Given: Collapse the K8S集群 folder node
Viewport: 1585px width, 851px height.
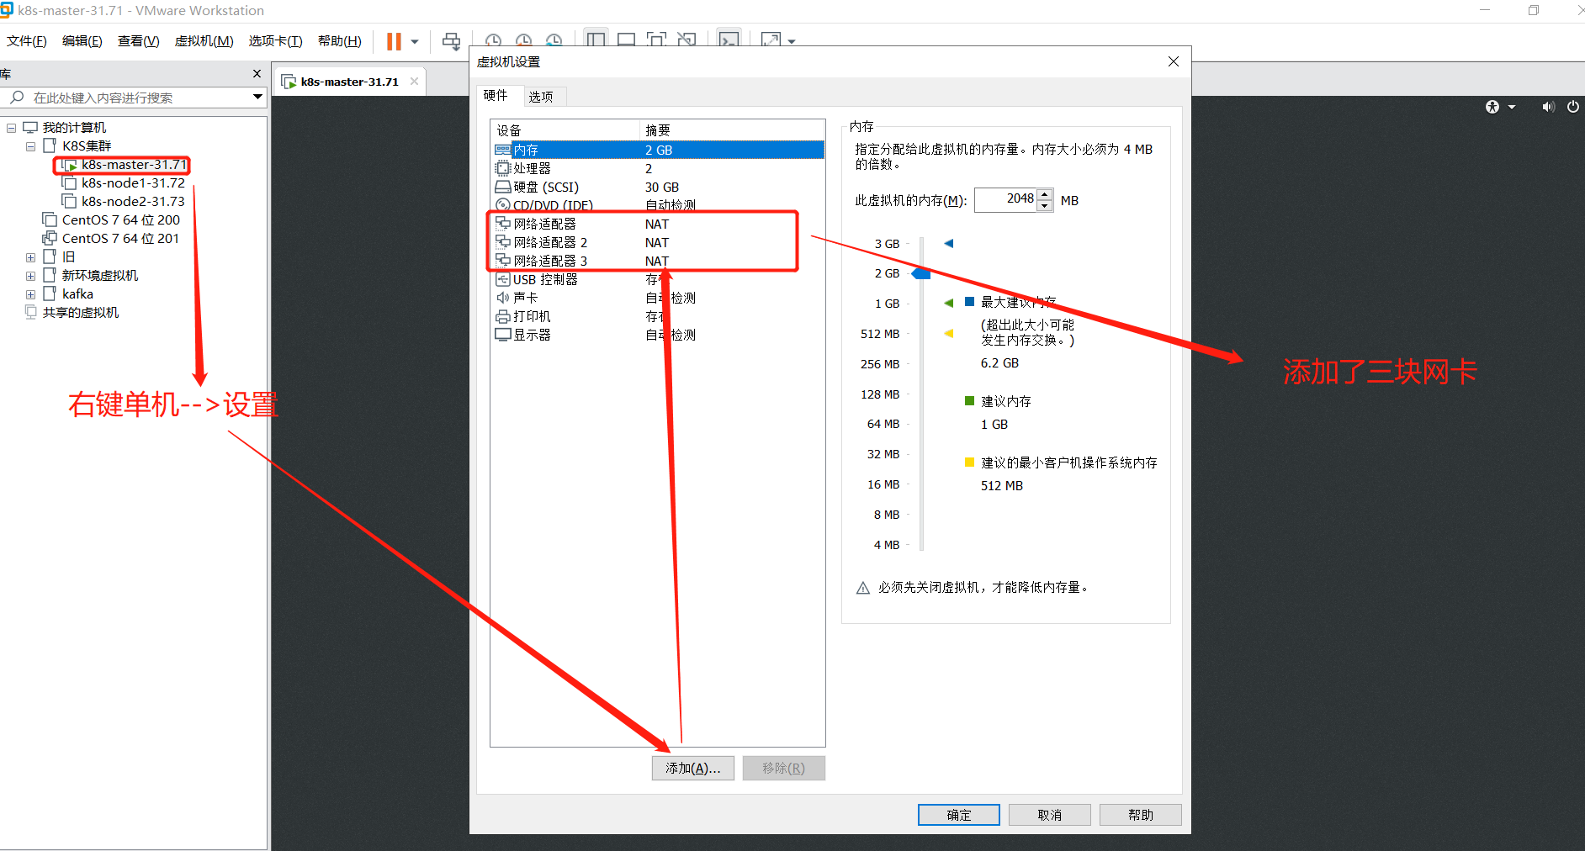Looking at the screenshot, I should (x=30, y=146).
